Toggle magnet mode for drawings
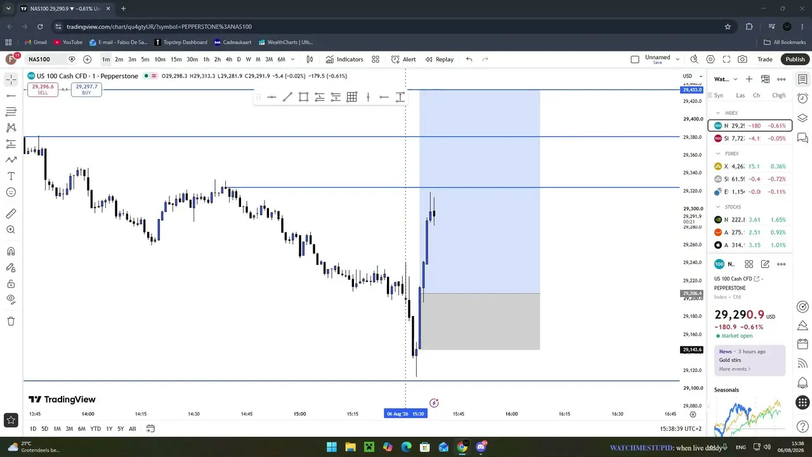The width and height of the screenshot is (812, 457). point(11,251)
